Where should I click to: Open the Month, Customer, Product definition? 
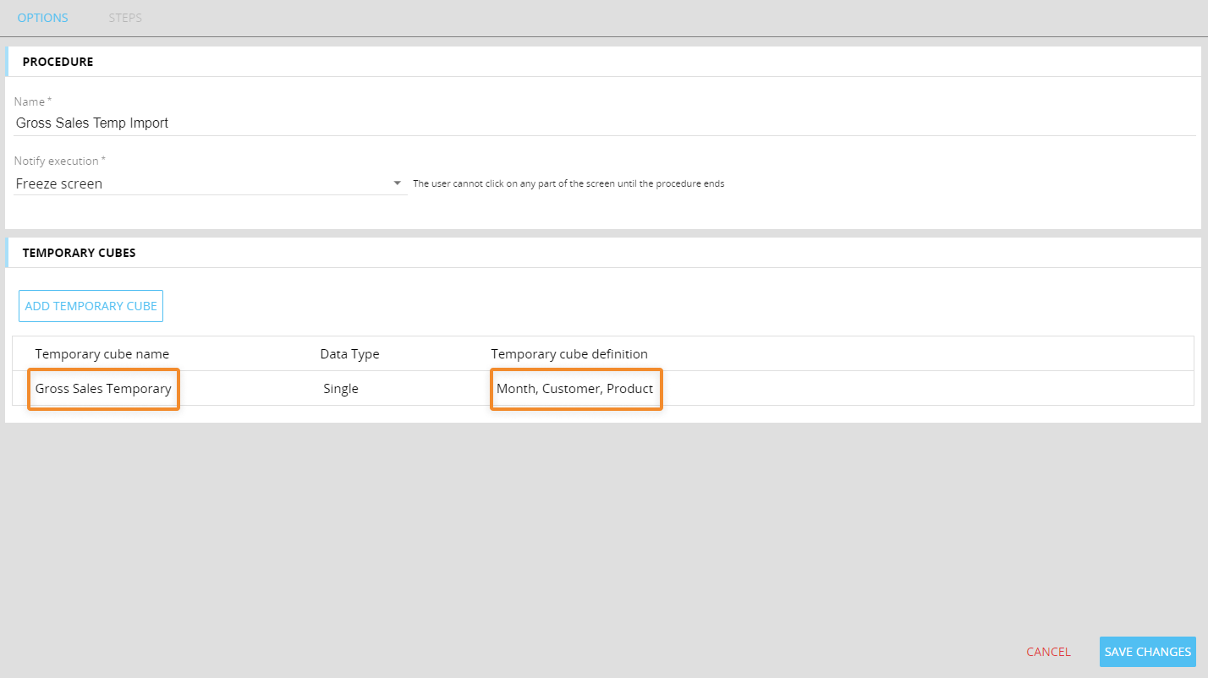point(575,389)
